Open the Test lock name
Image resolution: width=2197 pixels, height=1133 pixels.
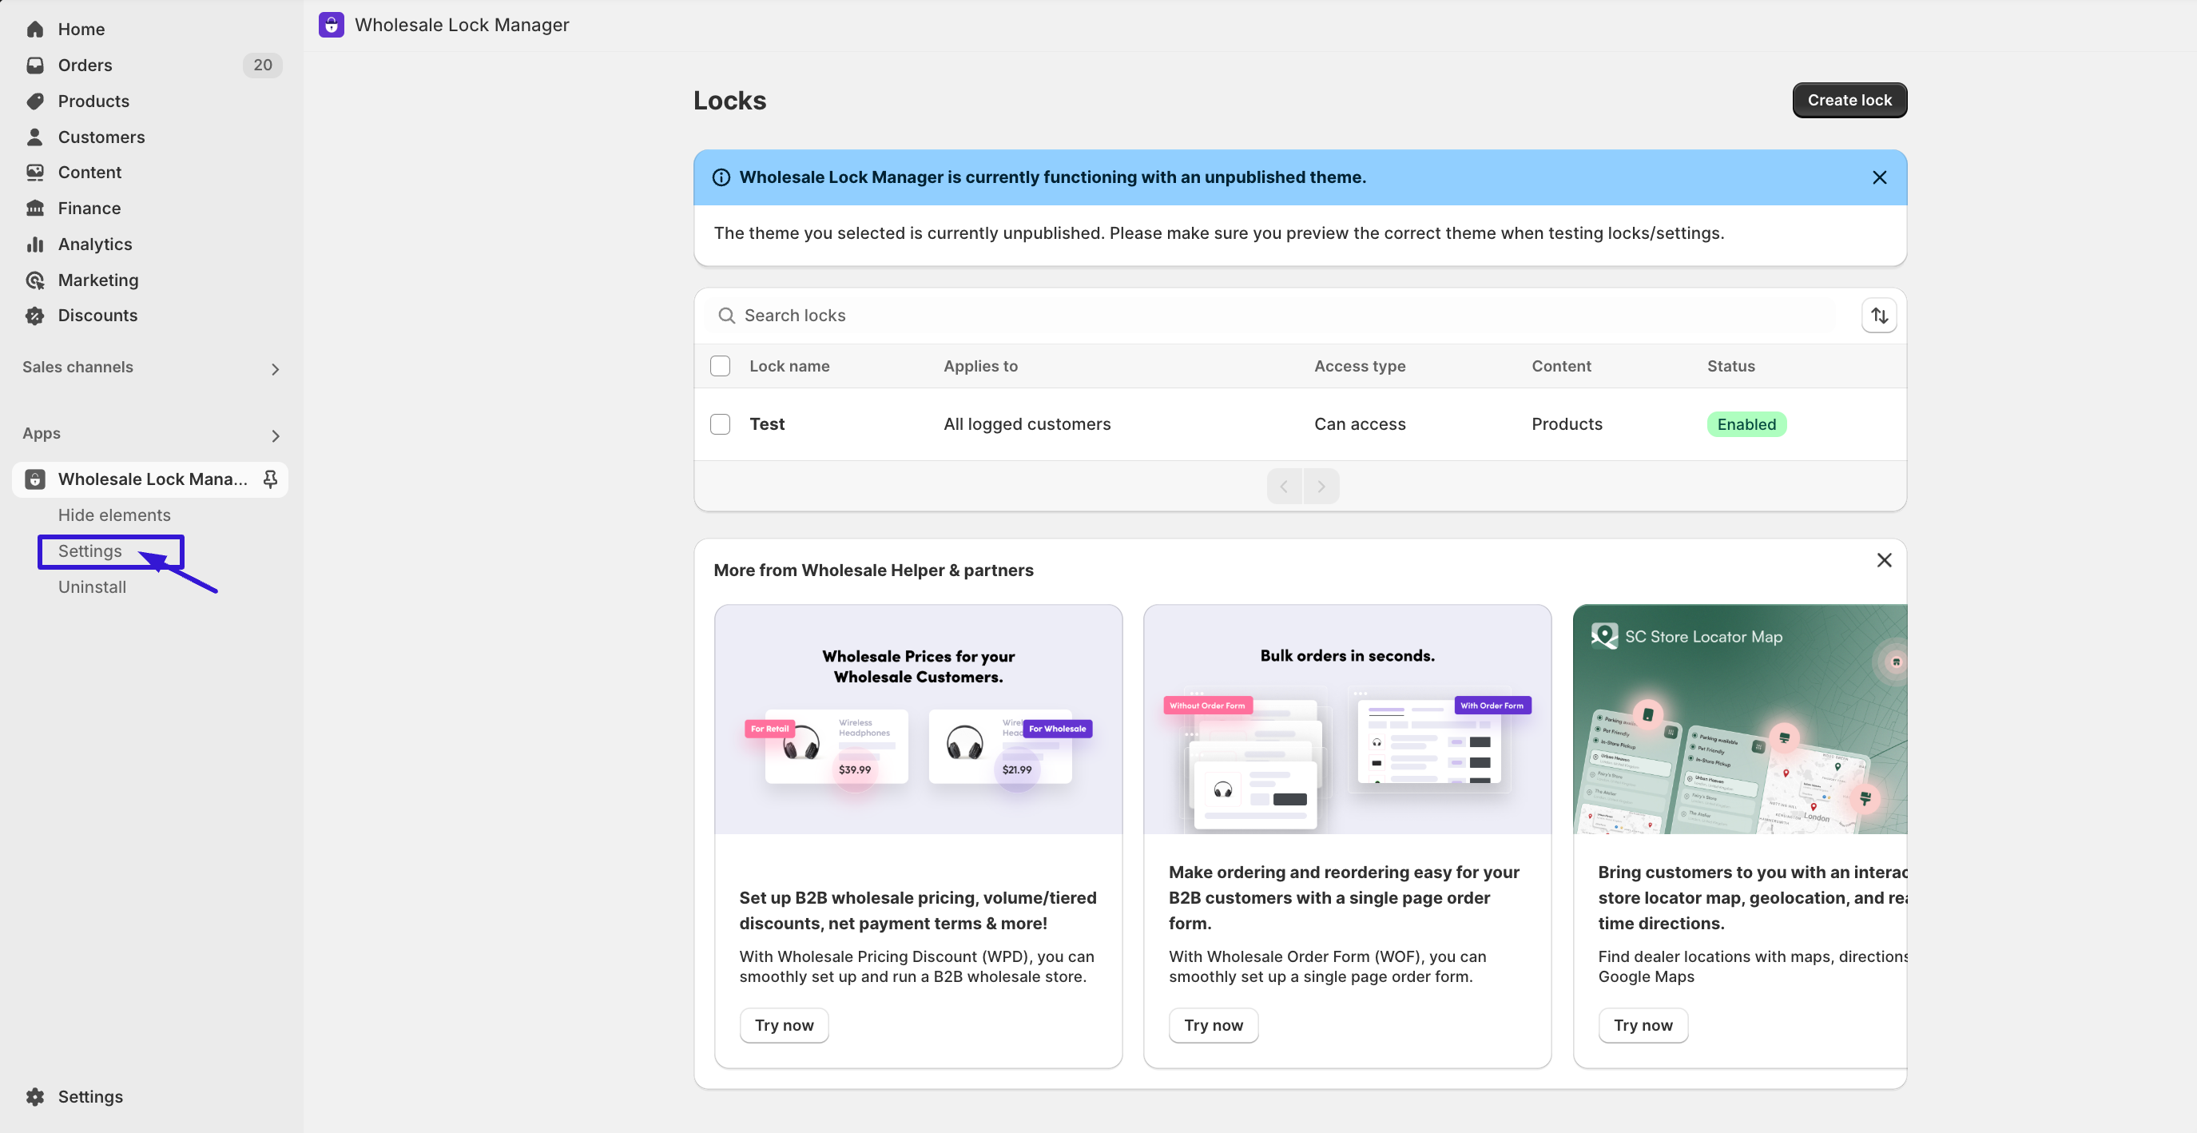point(767,424)
